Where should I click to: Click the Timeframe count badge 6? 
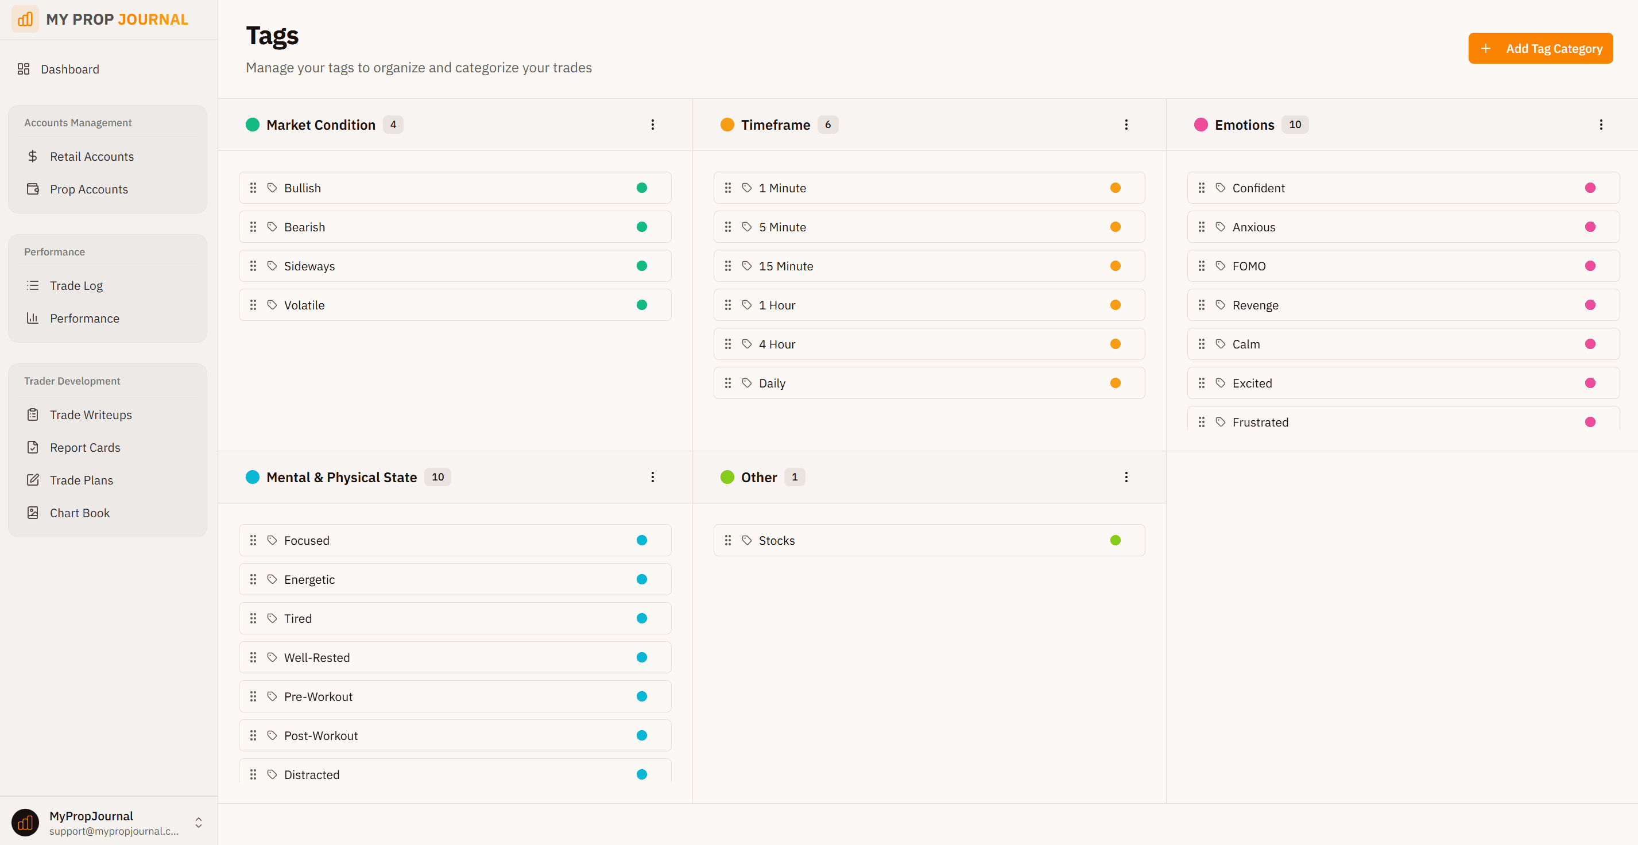(828, 125)
